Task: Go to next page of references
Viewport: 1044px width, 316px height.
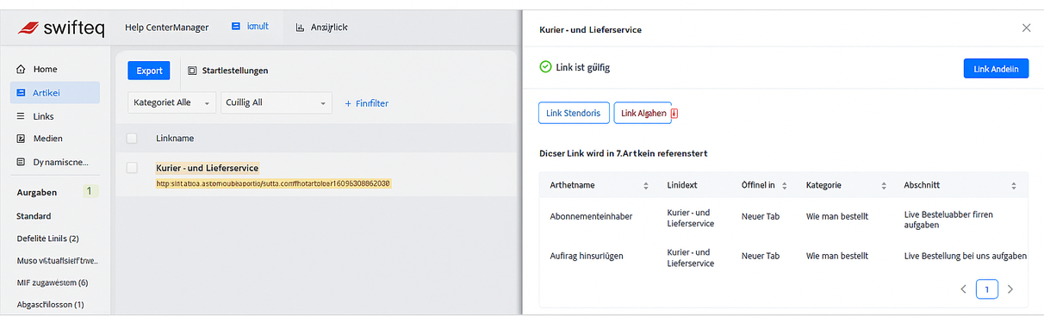Action: (1010, 289)
